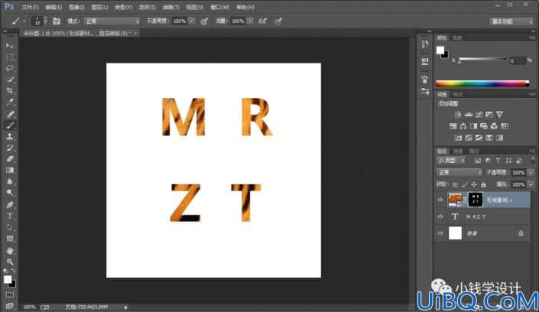
Task: Add a Brightness/Contrast adjustment
Action: click(457, 115)
